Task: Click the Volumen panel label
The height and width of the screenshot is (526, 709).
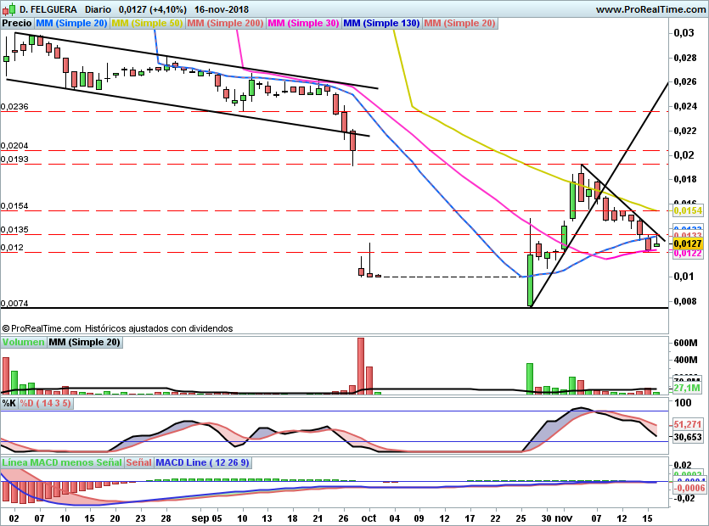Action: coord(23,342)
